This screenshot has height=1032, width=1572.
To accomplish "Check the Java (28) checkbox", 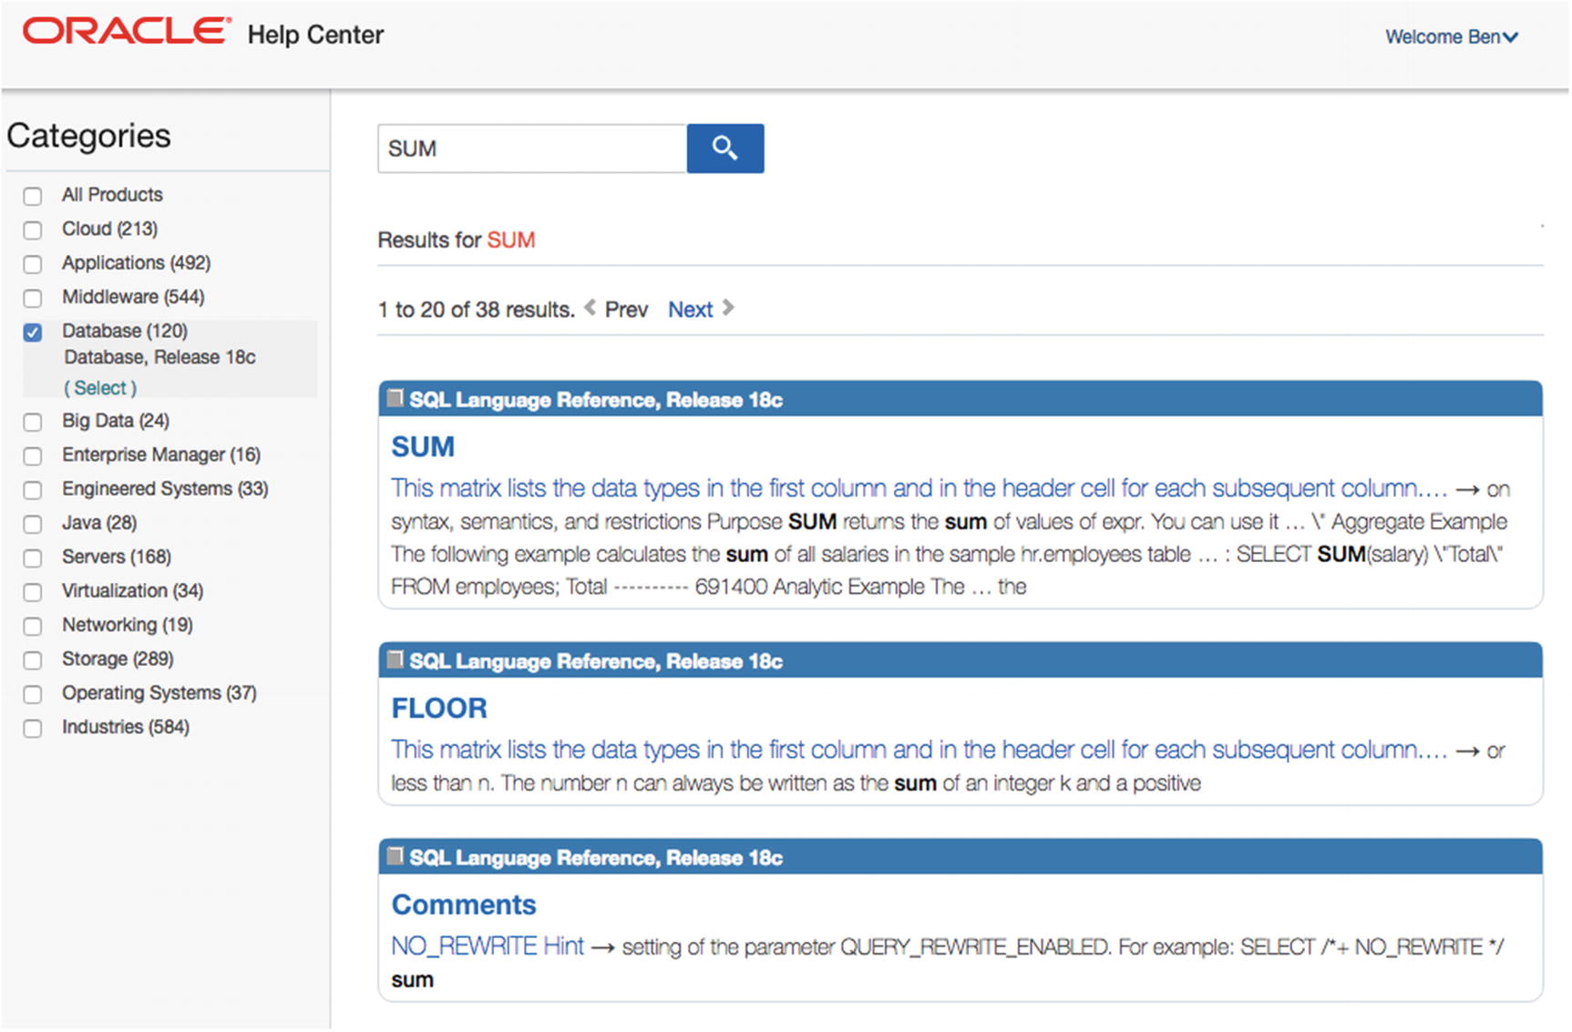I will click(33, 524).
